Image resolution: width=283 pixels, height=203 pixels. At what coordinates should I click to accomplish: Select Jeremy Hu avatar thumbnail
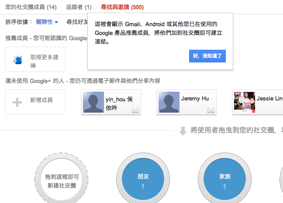(x=169, y=102)
